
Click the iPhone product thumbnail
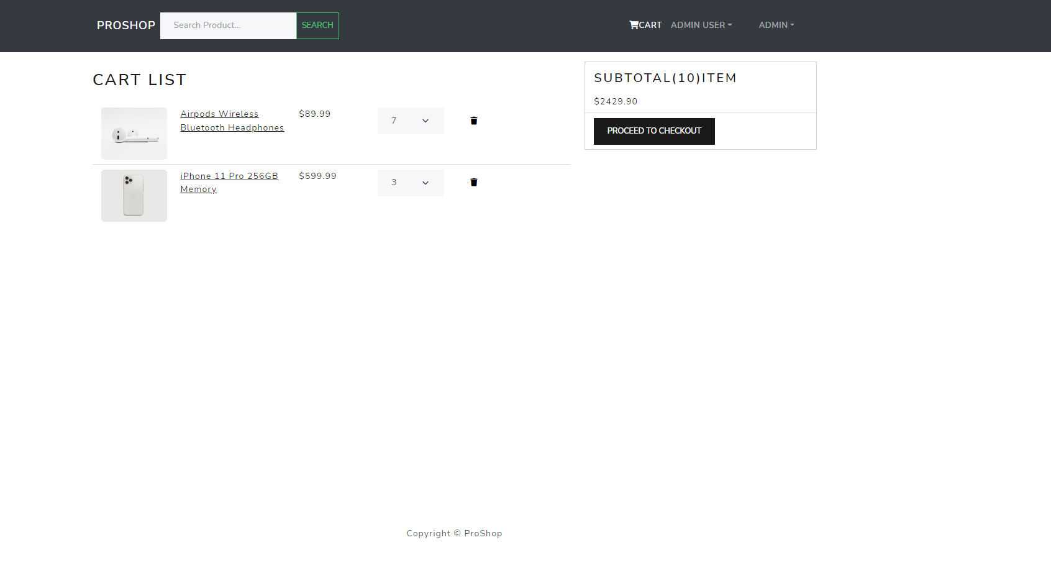pos(134,195)
